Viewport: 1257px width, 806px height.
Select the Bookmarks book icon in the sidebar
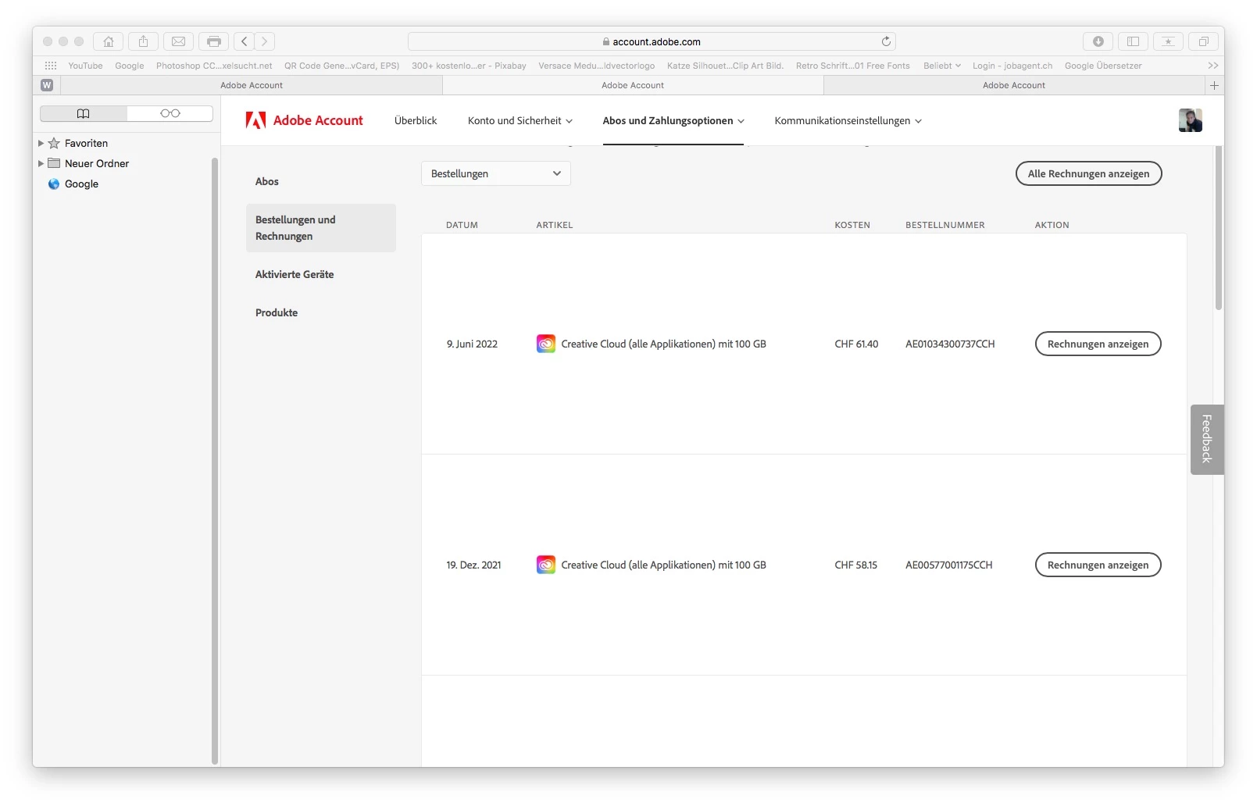click(x=84, y=113)
